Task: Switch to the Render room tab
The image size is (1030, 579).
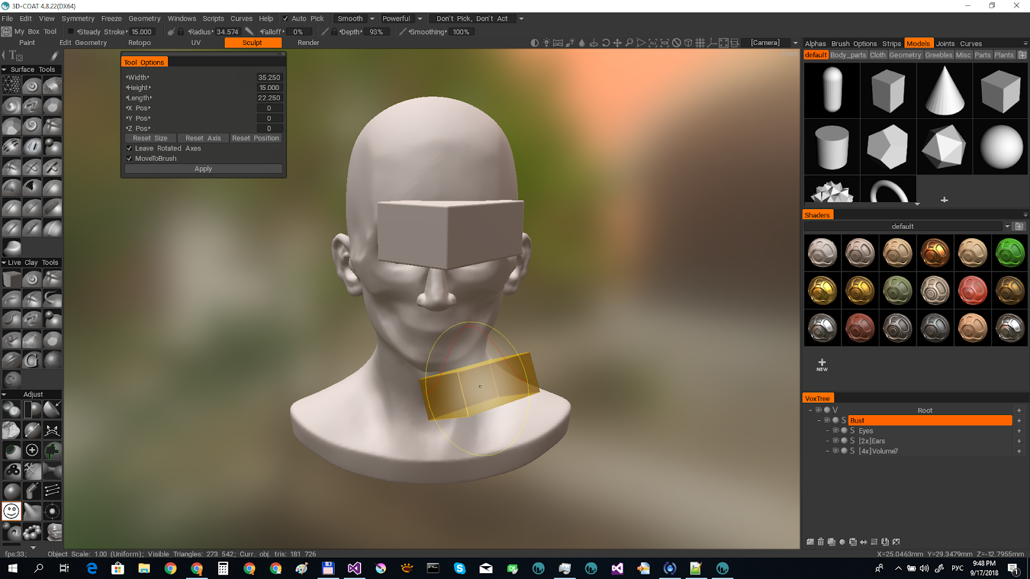Action: click(308, 42)
